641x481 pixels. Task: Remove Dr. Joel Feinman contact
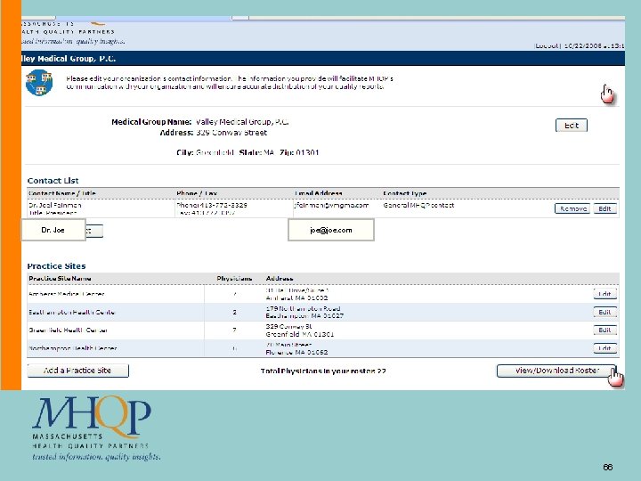point(572,208)
